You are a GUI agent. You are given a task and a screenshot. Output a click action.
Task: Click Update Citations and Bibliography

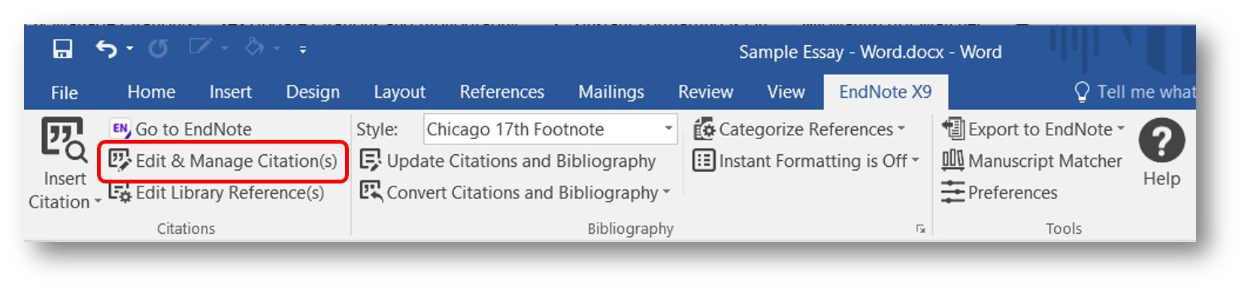(508, 161)
